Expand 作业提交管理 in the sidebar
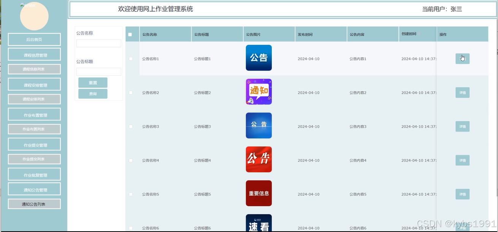This screenshot has height=232, width=498. click(34, 145)
